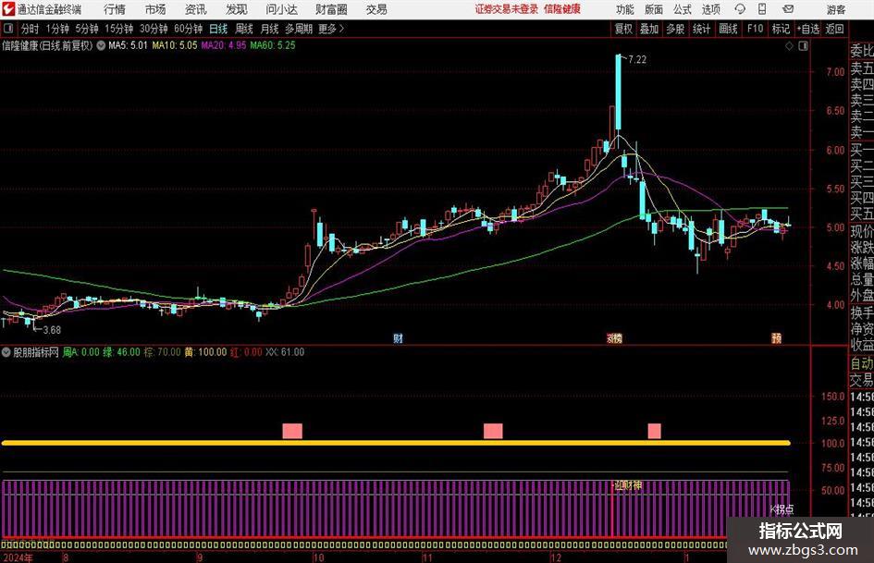Click the yellow 预 event marker
This screenshot has height=563, width=874.
[777, 338]
